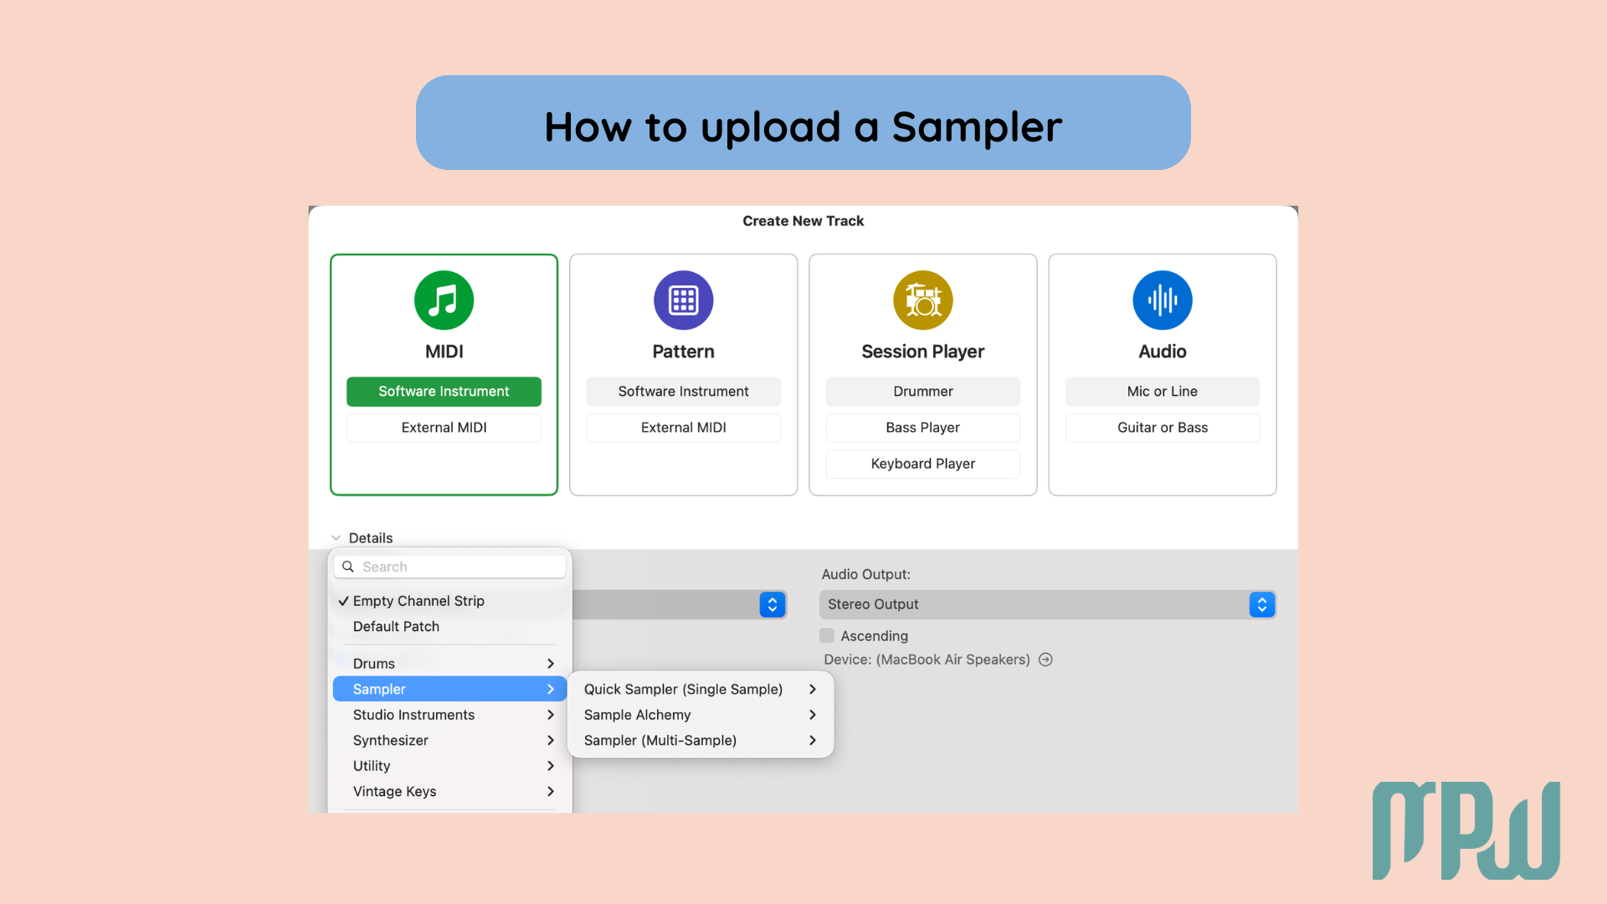
Task: Open the Sampler submenu
Action: click(378, 689)
